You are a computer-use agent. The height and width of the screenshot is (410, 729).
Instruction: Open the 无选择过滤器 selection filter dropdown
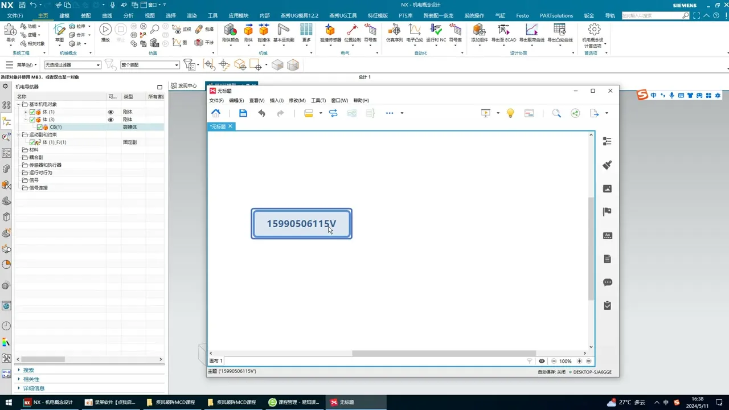point(72,65)
